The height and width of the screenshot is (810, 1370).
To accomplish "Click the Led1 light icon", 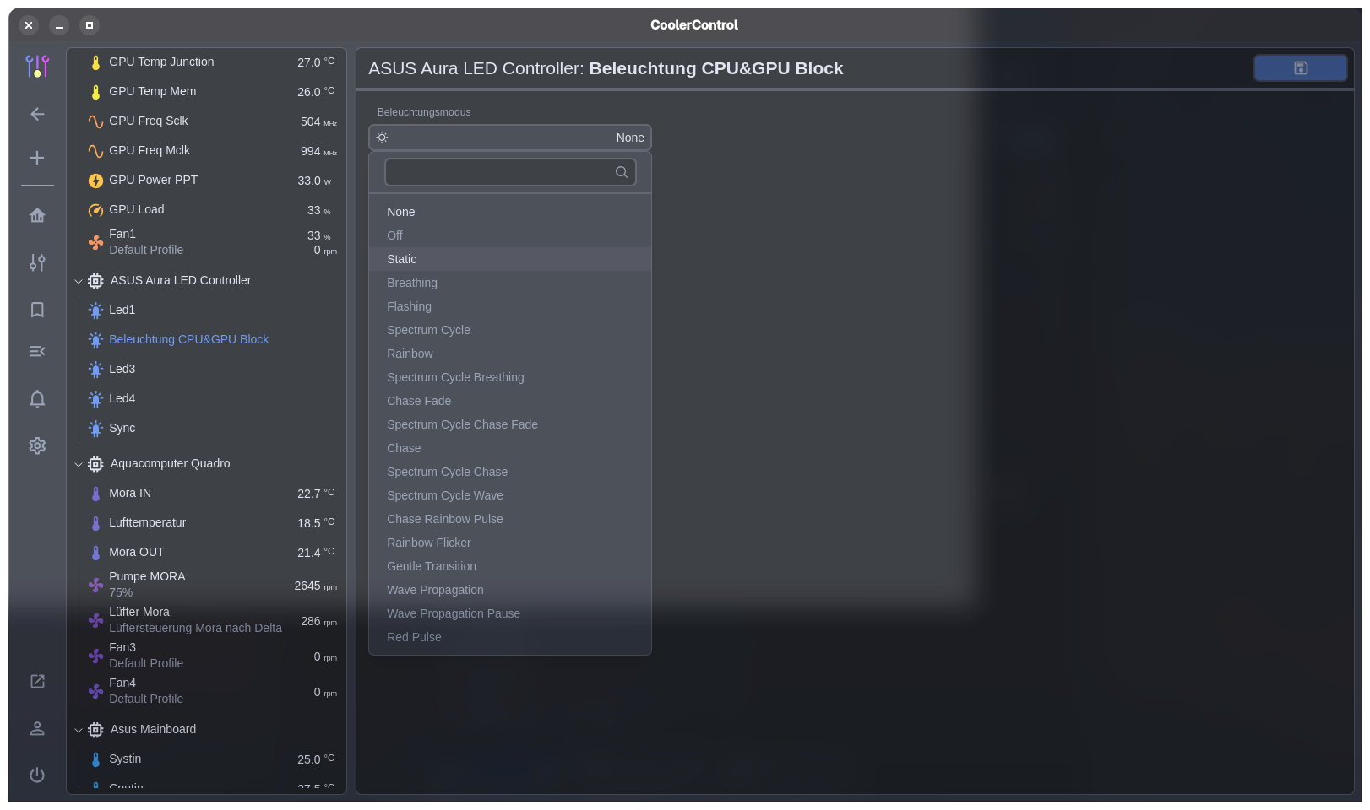I will (95, 310).
